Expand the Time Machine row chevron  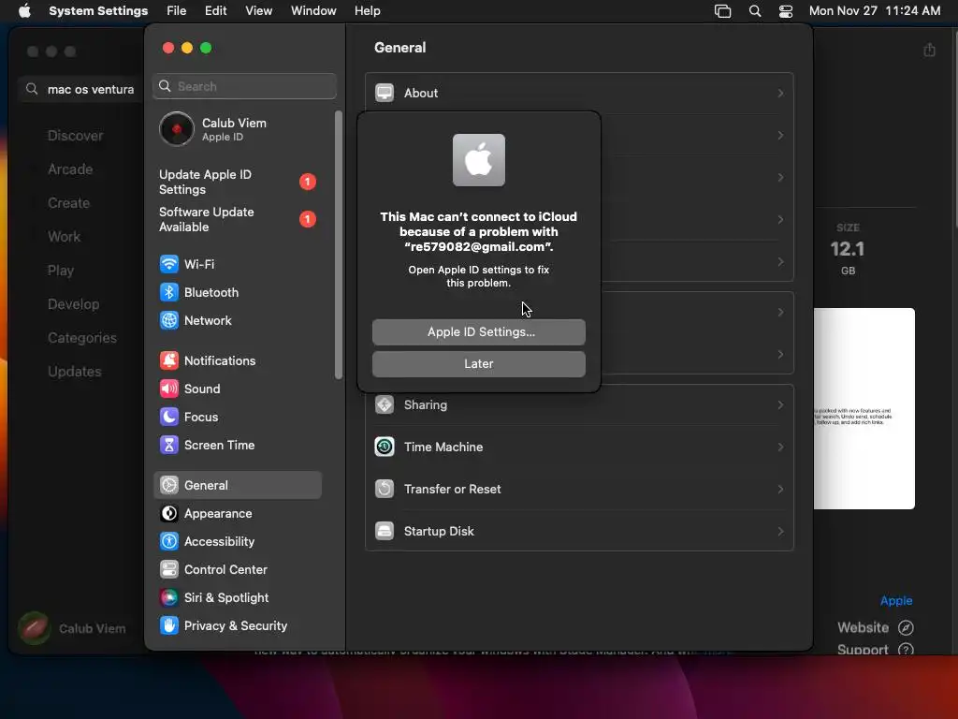click(781, 447)
